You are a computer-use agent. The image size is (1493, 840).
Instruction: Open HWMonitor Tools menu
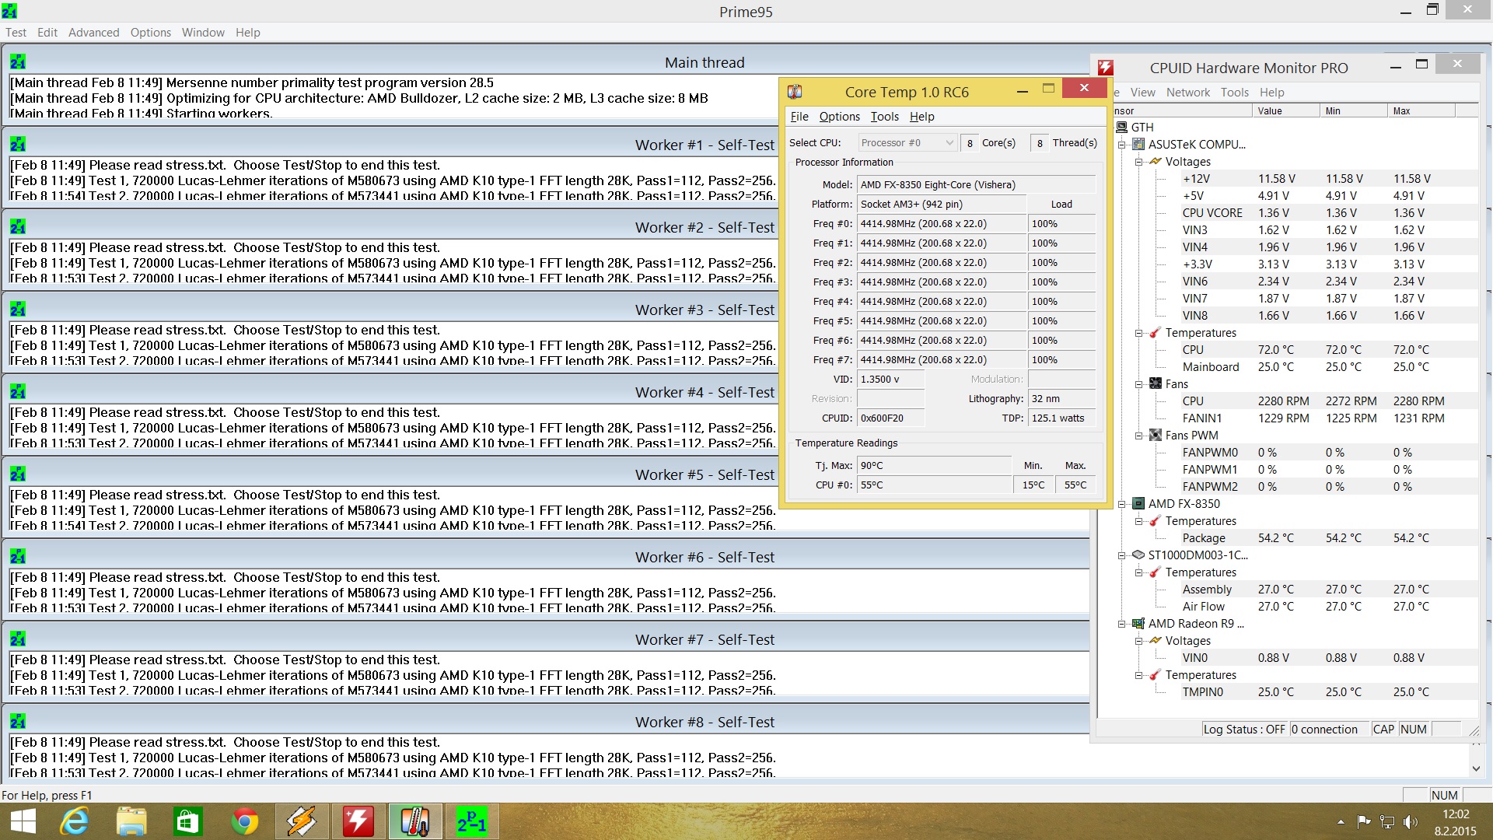click(x=1235, y=92)
